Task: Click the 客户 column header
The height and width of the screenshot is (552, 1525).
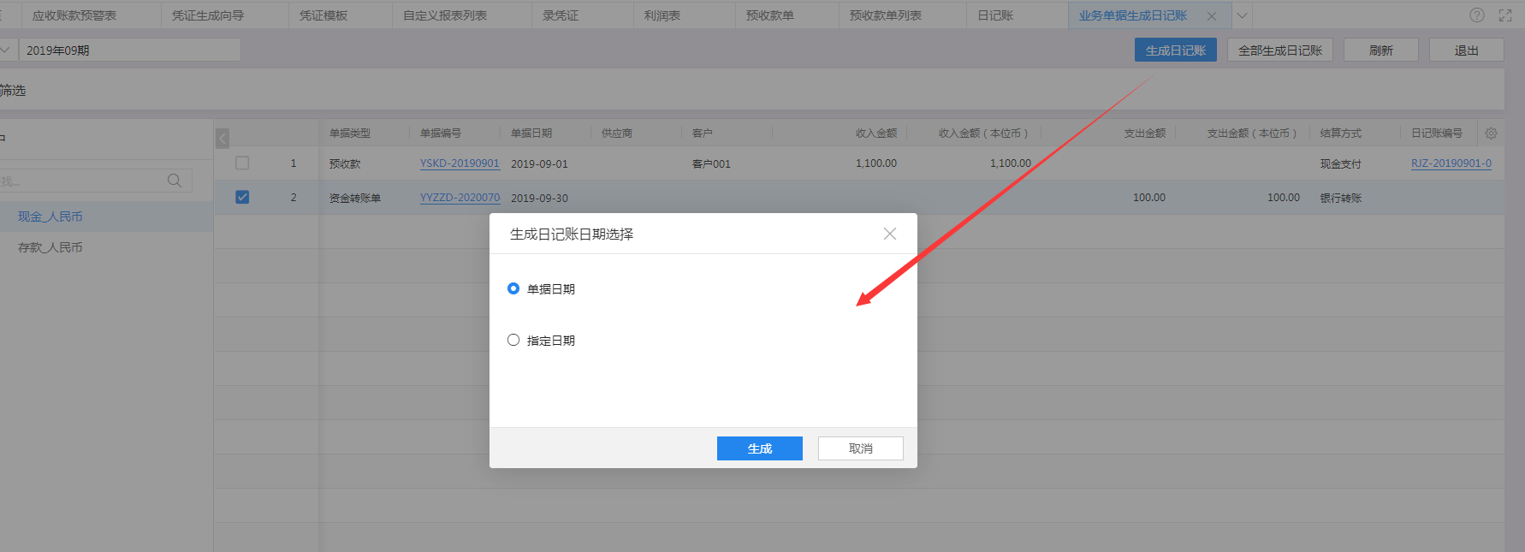Action: [x=703, y=134]
